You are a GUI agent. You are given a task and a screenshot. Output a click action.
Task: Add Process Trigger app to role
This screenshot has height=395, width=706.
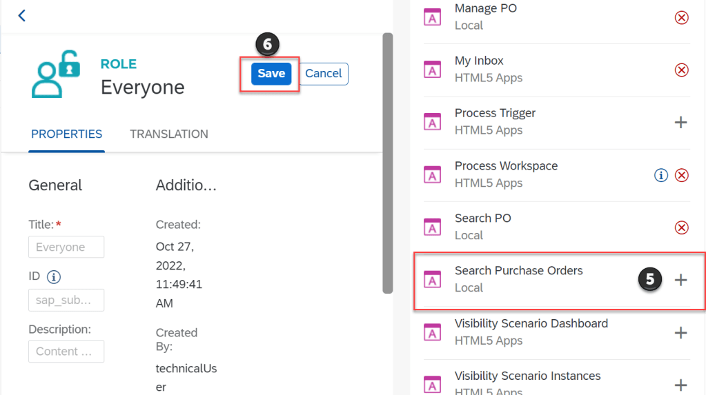pyautogui.click(x=680, y=122)
